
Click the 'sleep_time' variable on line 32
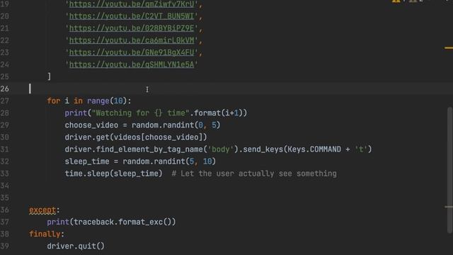click(87, 161)
